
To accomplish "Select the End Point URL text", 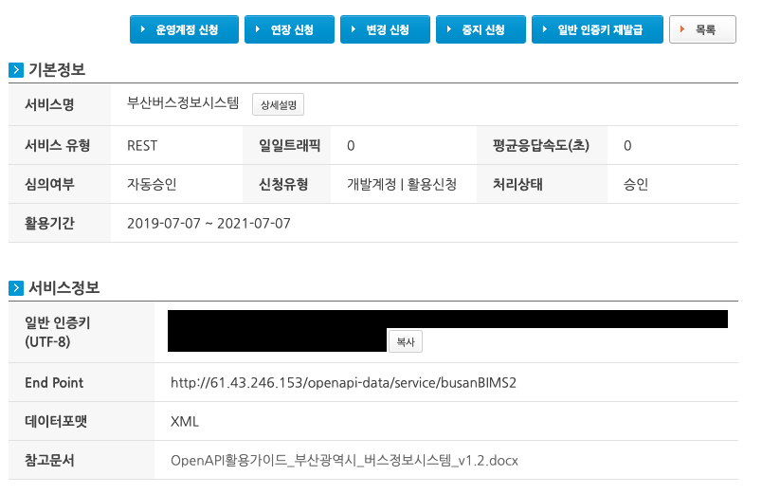I will point(343,382).
